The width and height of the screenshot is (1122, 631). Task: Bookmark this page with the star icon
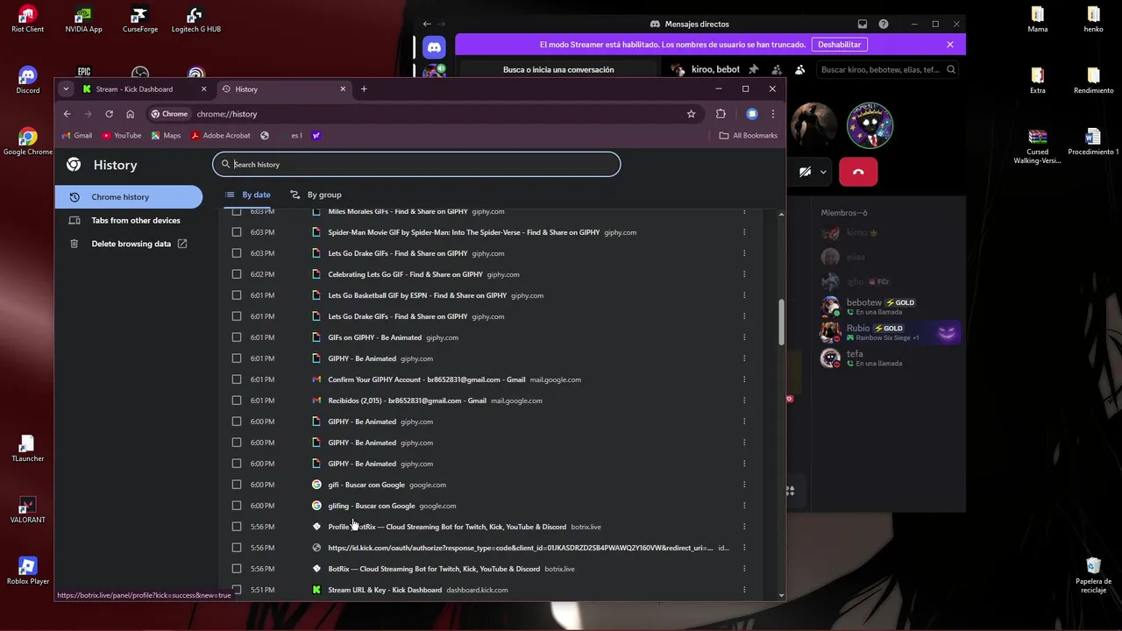[x=691, y=114]
